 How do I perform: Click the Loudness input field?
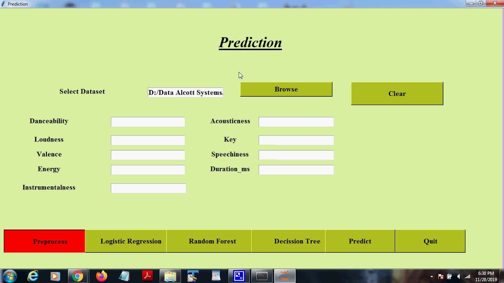click(148, 140)
